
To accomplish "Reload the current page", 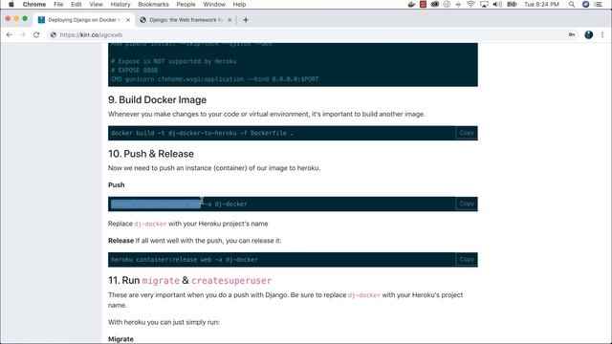I will [x=36, y=34].
